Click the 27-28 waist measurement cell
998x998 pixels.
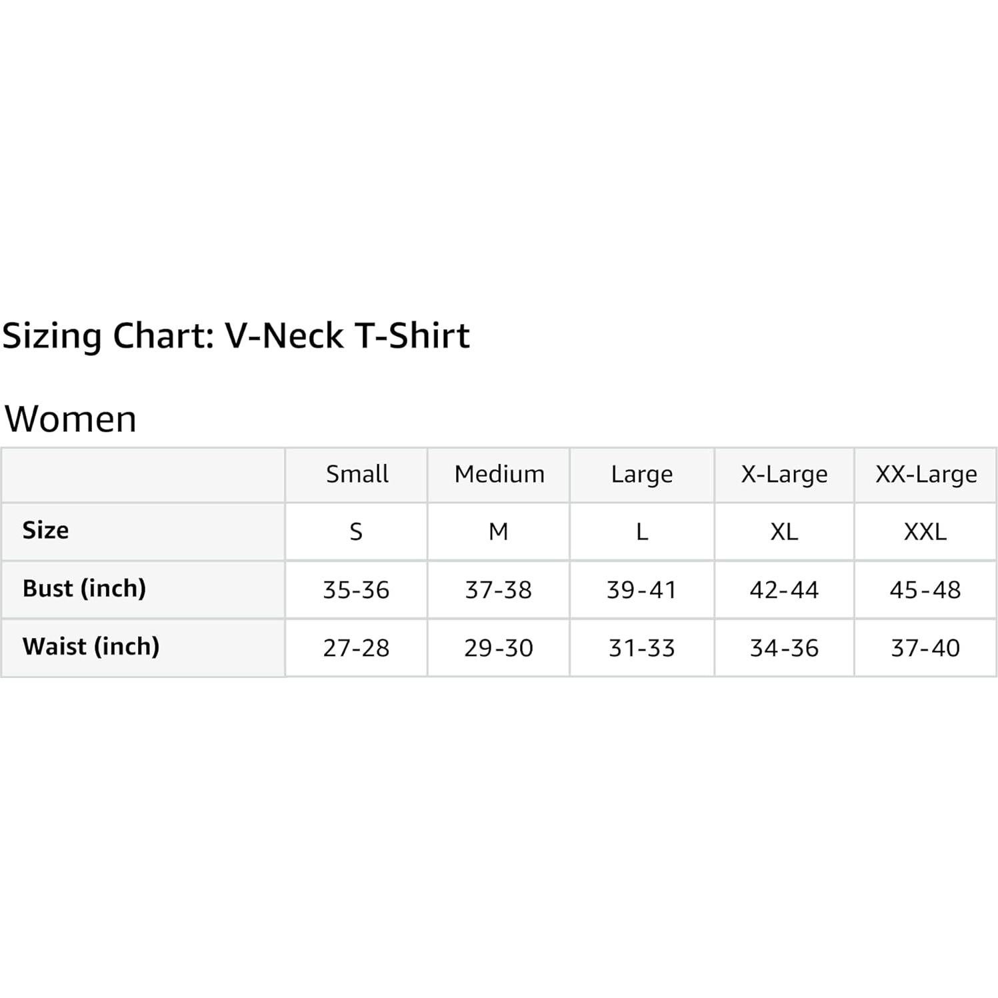click(356, 648)
